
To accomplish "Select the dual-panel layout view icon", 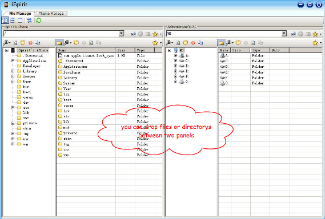I will (5, 21).
